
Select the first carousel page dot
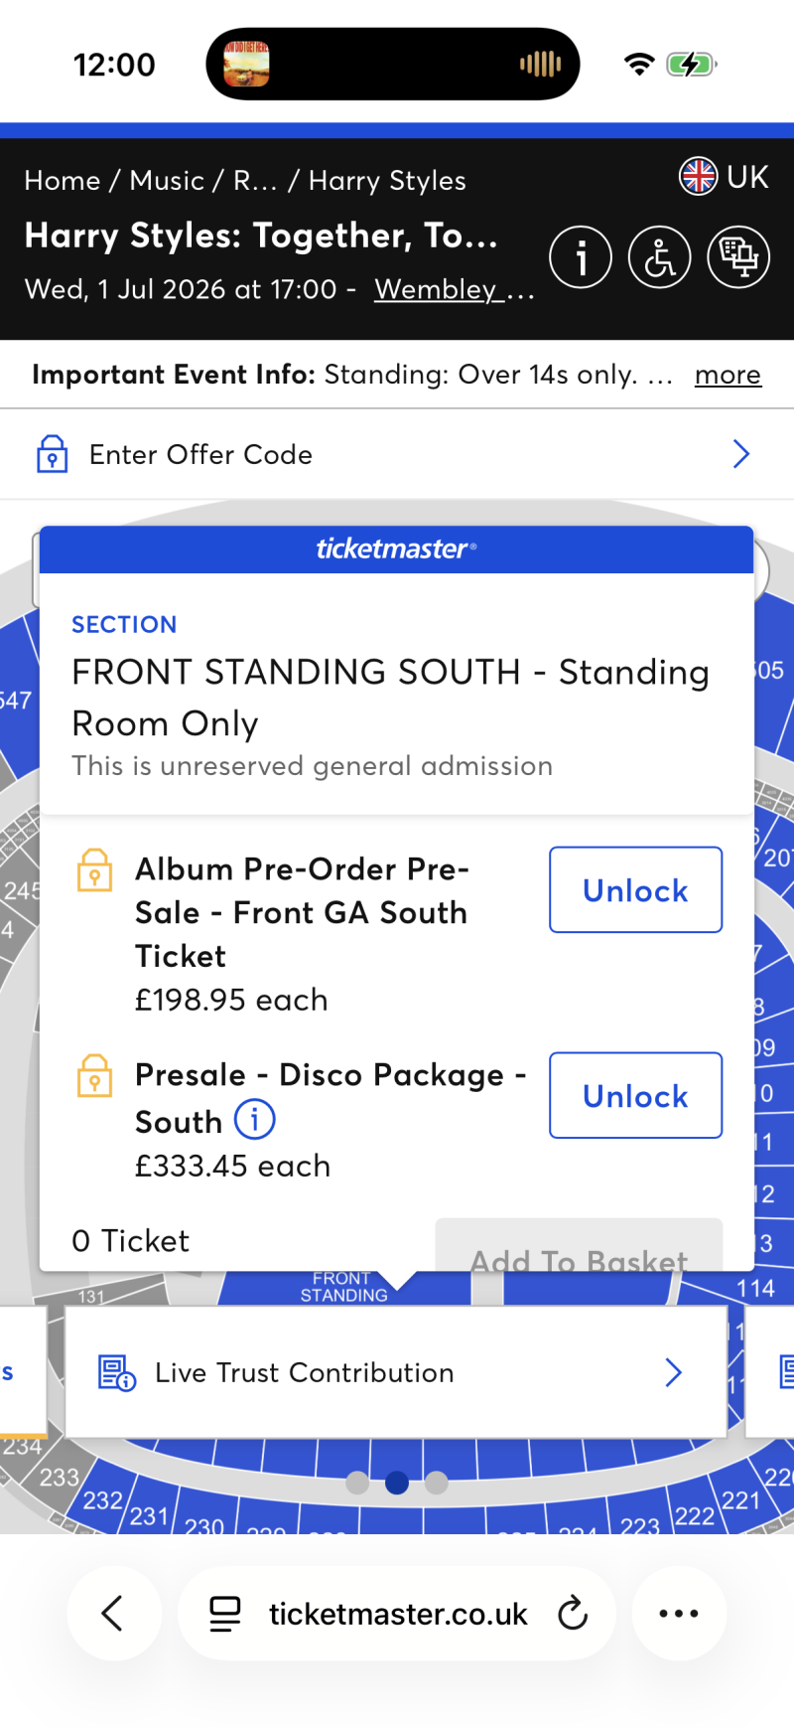click(x=358, y=1484)
